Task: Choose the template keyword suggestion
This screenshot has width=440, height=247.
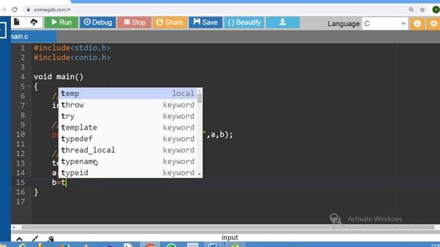Action: tap(128, 128)
